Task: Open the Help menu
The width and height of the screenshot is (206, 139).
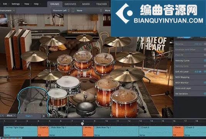Action: [36, 4]
